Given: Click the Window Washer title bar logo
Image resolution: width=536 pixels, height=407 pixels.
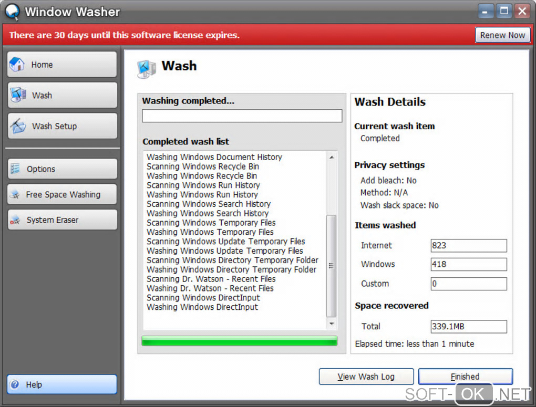Looking at the screenshot, I should click(x=12, y=12).
